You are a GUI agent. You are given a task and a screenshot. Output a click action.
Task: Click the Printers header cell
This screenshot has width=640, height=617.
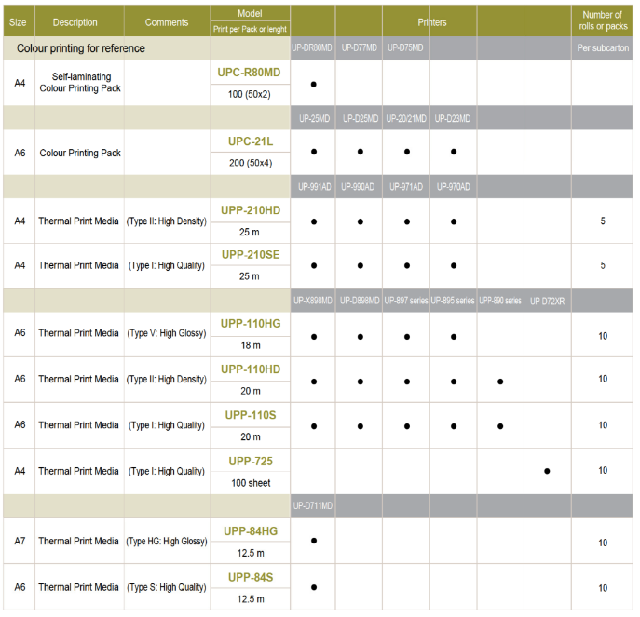click(x=429, y=21)
